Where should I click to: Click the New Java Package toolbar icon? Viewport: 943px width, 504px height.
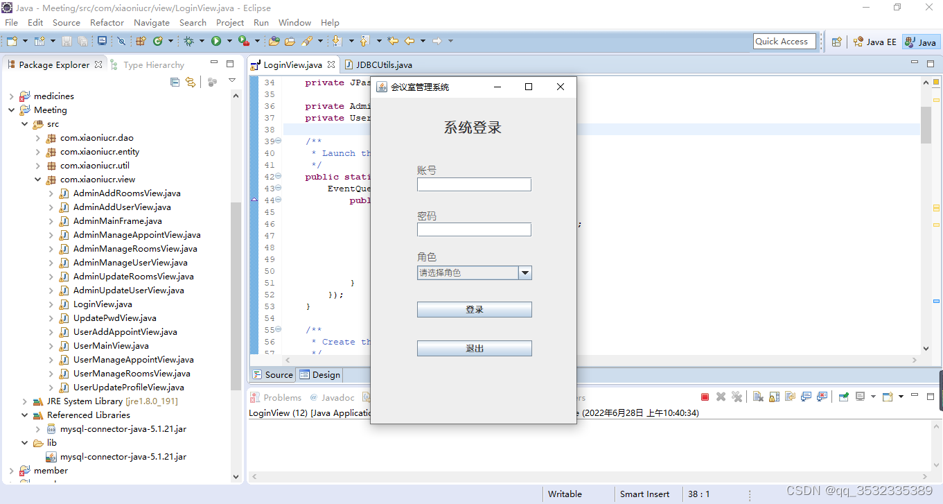click(141, 42)
